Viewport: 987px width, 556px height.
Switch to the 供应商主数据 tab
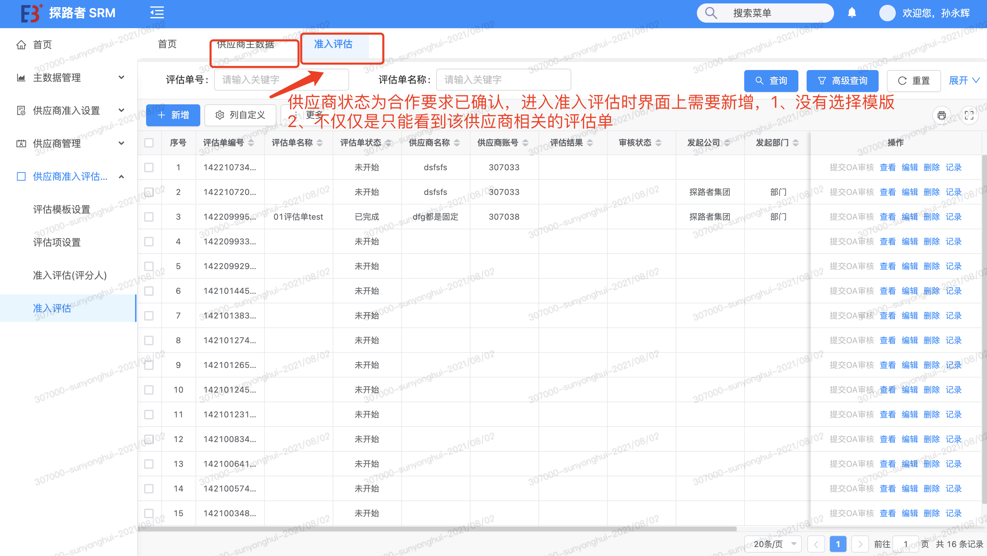click(x=245, y=45)
